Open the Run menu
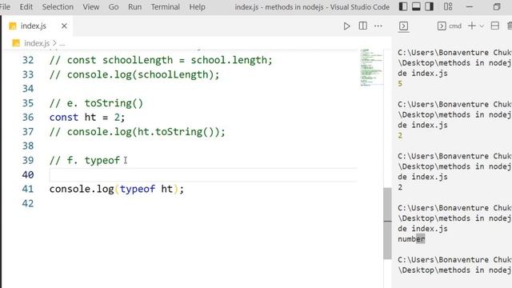The width and height of the screenshot is (512, 288). click(x=134, y=7)
